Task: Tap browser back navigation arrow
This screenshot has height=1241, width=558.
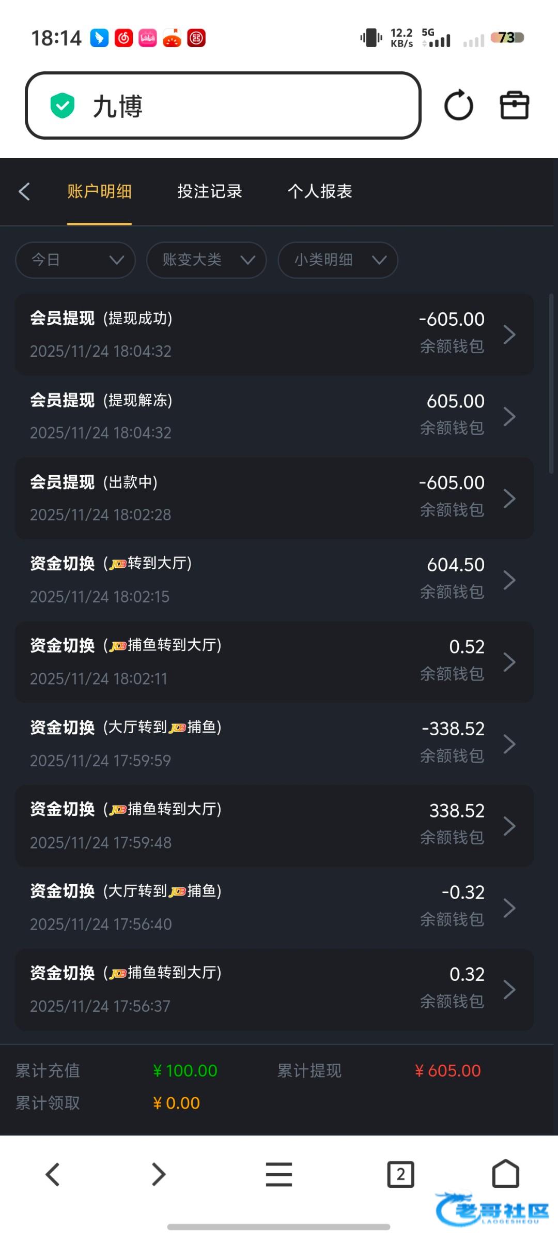Action: point(53,1174)
